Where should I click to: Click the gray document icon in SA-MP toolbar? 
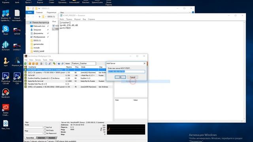(42, 64)
